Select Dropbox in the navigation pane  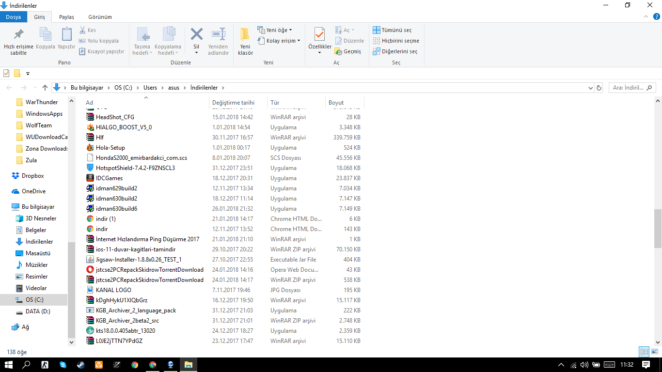coord(32,176)
